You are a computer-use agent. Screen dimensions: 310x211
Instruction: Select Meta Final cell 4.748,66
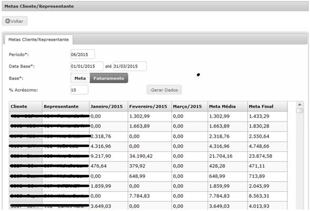tap(267, 146)
